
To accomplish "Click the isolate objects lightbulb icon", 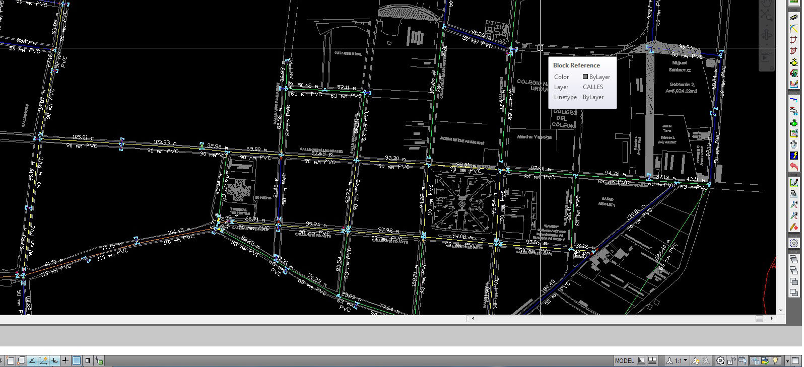I will [776, 360].
